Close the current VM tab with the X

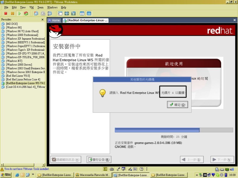point(234,20)
